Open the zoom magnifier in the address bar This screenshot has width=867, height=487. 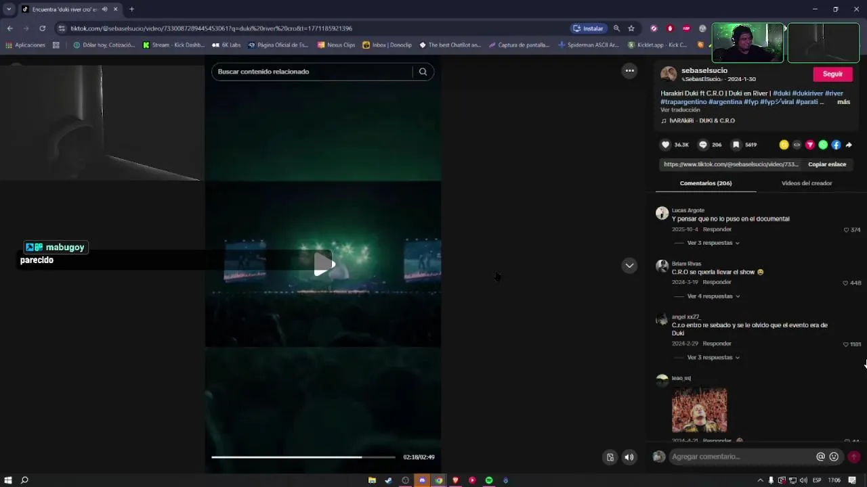pos(616,28)
